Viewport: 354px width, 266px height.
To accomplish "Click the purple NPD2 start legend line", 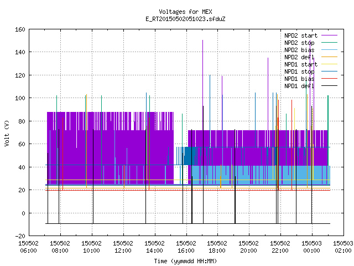I will pyautogui.click(x=329, y=35).
